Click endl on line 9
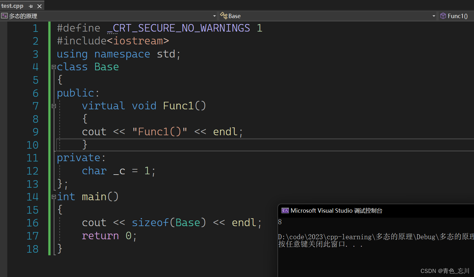Image resolution: width=474 pixels, height=277 pixels. point(225,132)
